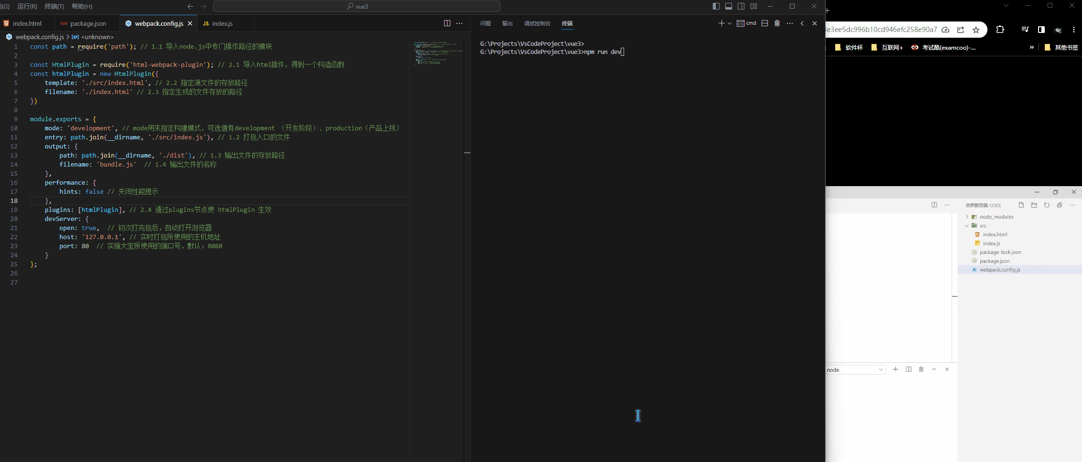1082x462 pixels.
Task: Open the 互联网+ bookmark folder
Action: coord(887,47)
